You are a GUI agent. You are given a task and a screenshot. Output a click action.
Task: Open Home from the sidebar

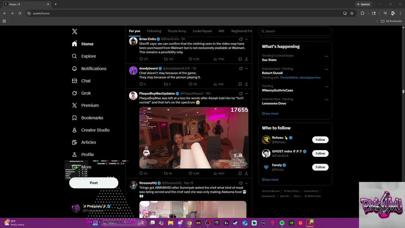(x=83, y=44)
